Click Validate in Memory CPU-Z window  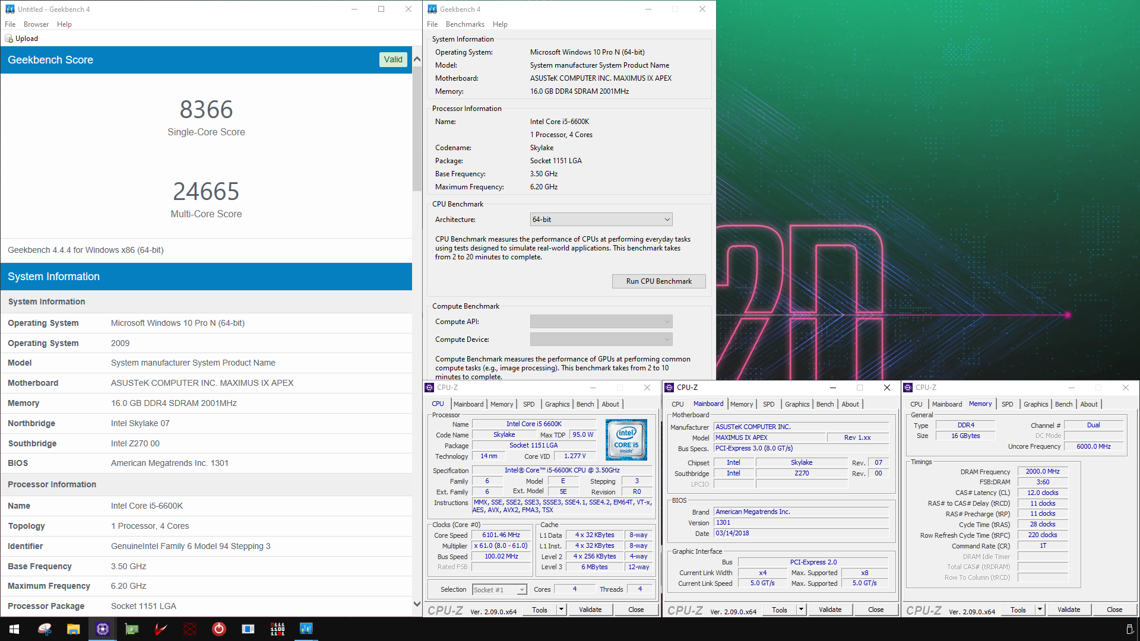(1069, 610)
